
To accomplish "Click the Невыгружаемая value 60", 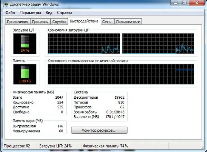I will point(61,131).
